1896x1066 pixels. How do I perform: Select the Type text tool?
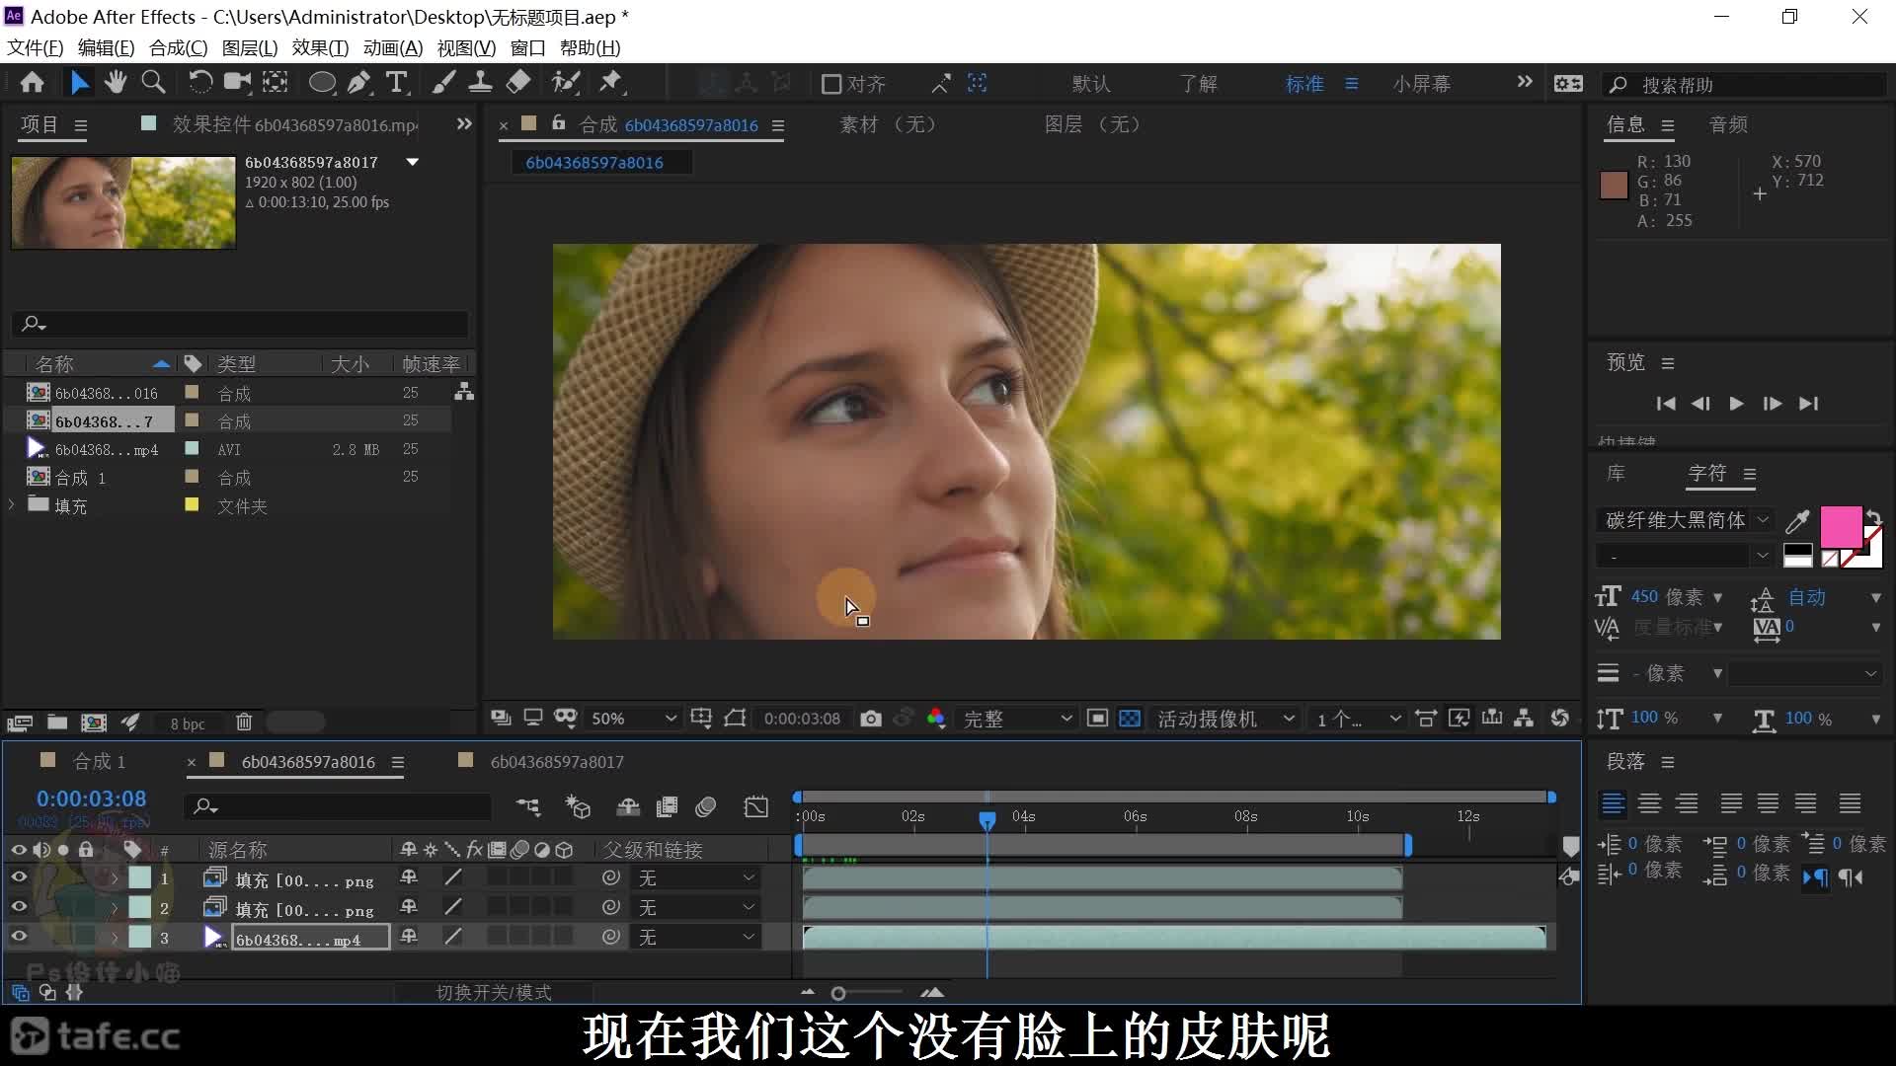coord(396,83)
